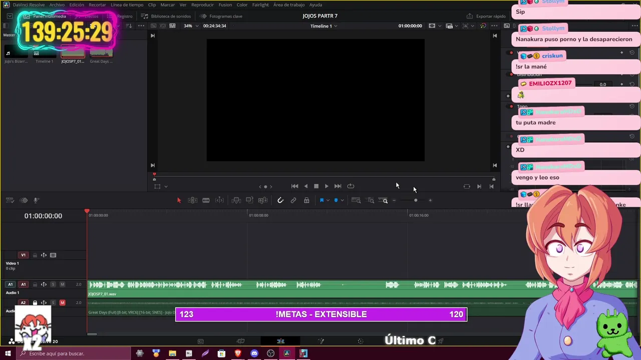Open the Timeline 1 name dropdown
Image resolution: width=641 pixels, height=360 pixels.
(x=324, y=25)
